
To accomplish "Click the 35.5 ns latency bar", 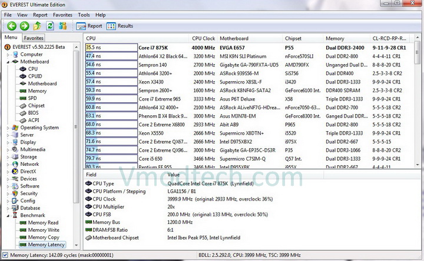I will pos(111,48).
